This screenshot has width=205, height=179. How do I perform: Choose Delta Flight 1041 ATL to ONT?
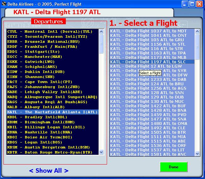pos(152,36)
